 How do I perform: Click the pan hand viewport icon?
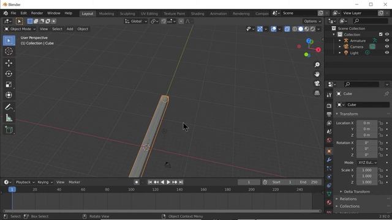317,74
